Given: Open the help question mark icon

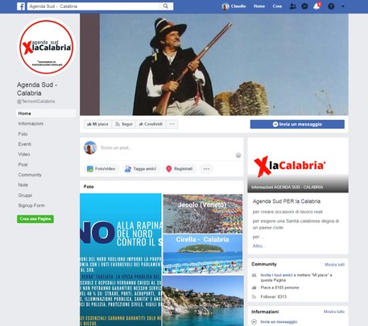Looking at the screenshot, I should [331, 6].
